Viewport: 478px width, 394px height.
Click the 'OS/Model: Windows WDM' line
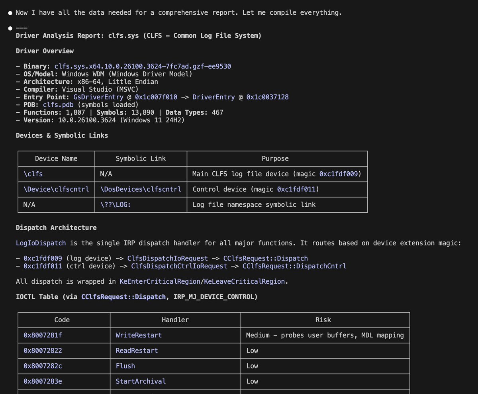104,74
